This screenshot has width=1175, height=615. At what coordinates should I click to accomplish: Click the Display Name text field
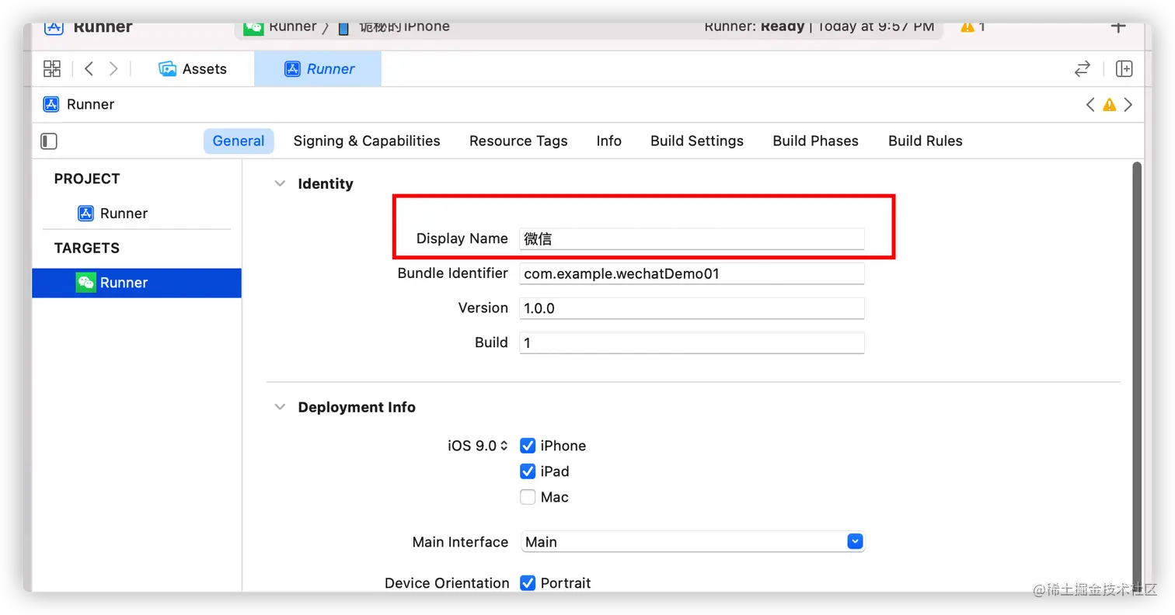tap(692, 239)
